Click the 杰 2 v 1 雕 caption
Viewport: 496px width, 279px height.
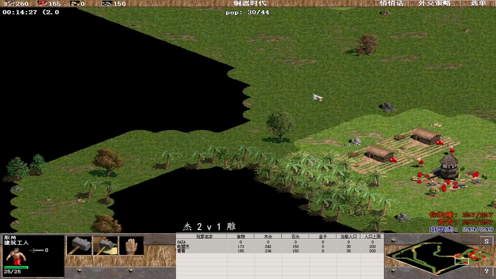[209, 227]
